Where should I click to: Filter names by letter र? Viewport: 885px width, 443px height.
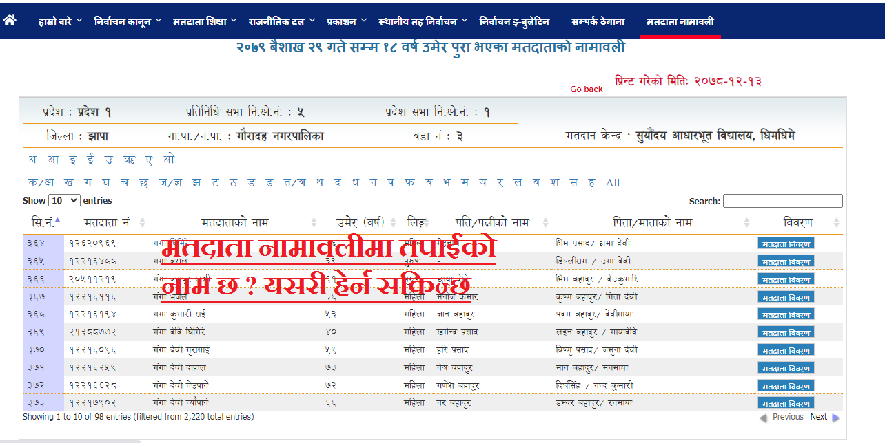click(x=500, y=182)
